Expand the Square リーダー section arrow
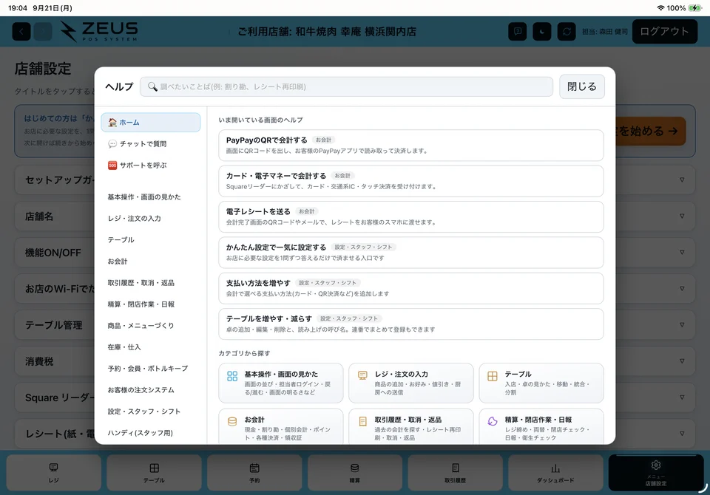The image size is (710, 495). (682, 397)
